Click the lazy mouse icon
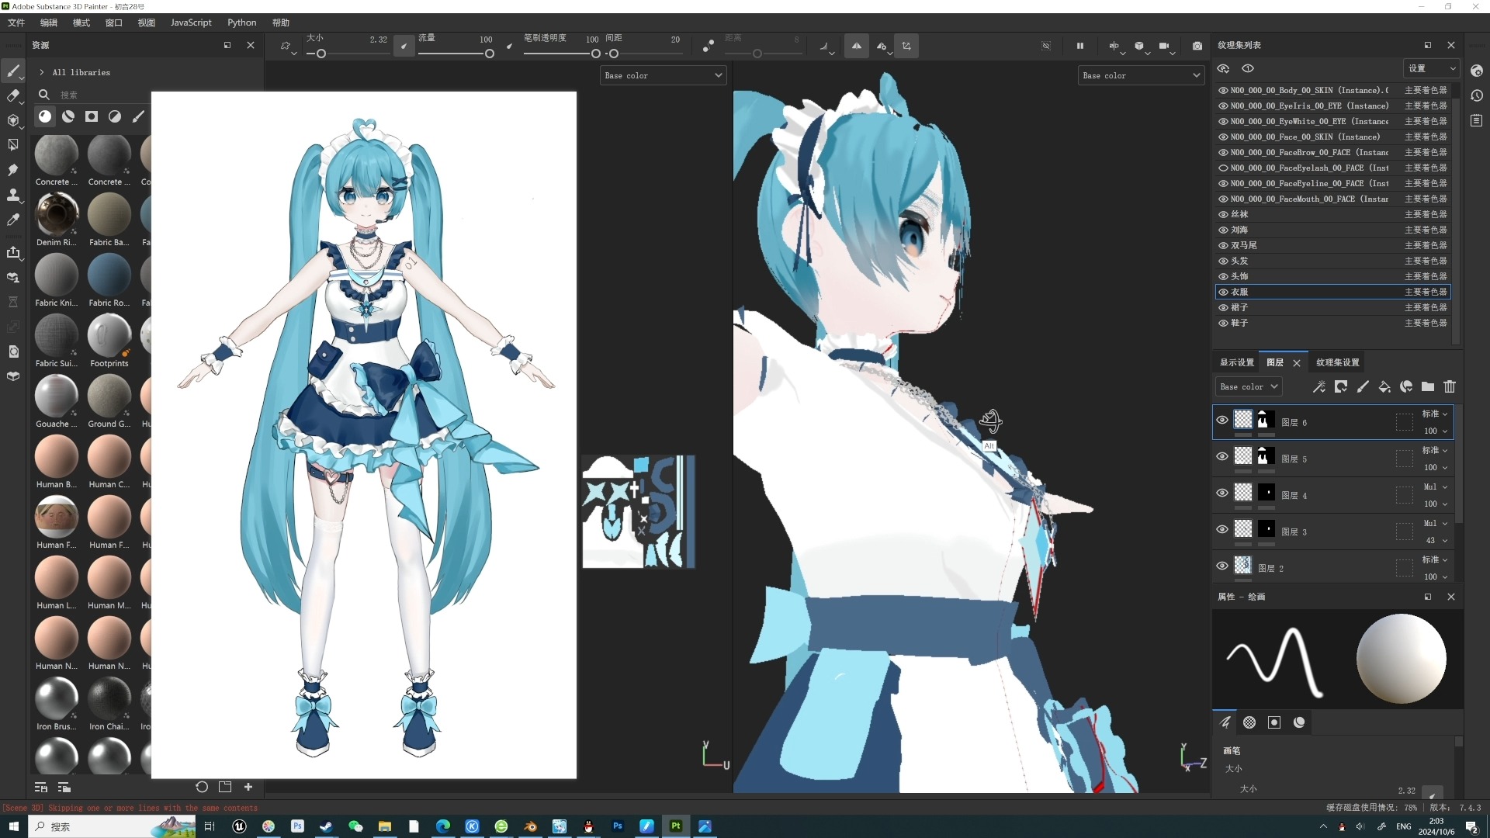Viewport: 1490px width, 838px height. (x=708, y=46)
